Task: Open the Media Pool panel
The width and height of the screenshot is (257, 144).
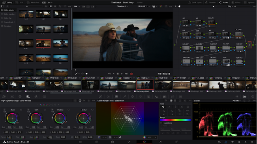Action: (x=33, y=2)
